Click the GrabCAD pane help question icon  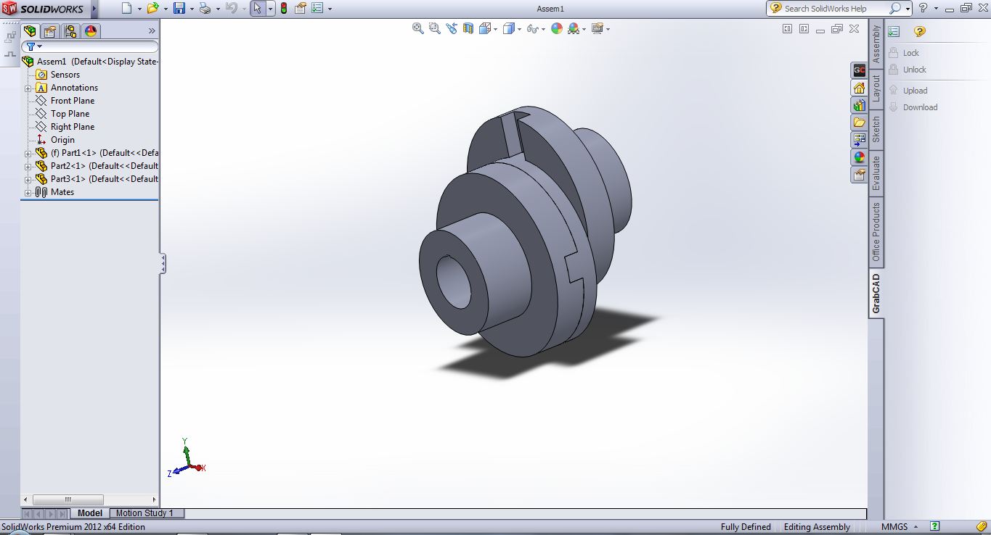coord(919,32)
